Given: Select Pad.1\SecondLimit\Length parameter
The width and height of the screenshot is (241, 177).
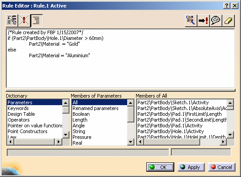Looking at the screenshot, I should pyautogui.click(x=182, y=120).
